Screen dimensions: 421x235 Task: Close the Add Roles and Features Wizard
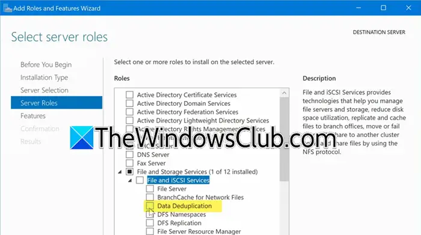click(x=408, y=8)
